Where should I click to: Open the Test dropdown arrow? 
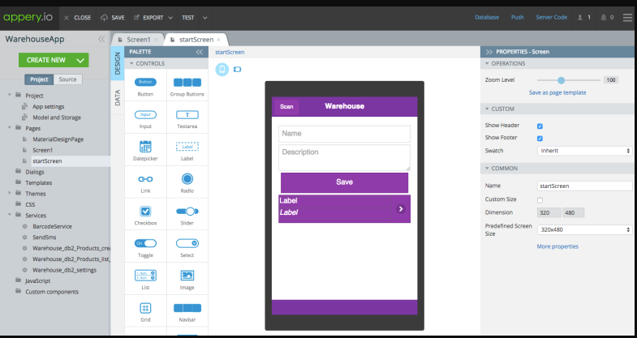204,18
